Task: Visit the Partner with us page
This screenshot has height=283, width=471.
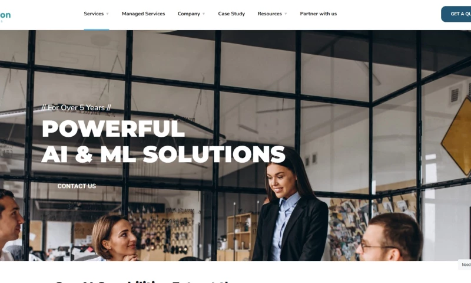Action: [318, 14]
